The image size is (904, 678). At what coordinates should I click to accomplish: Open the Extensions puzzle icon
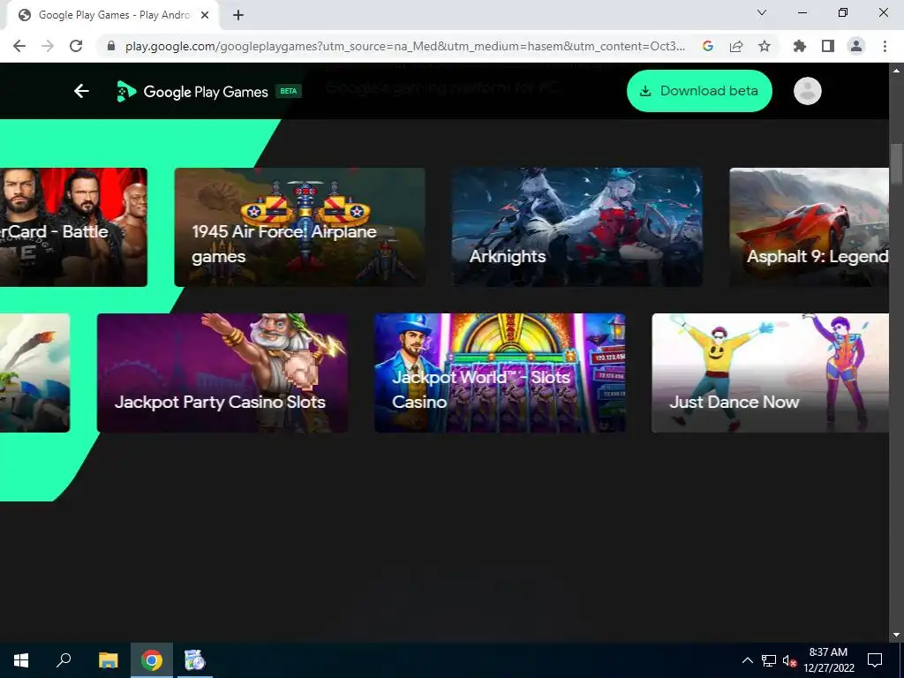(x=800, y=46)
